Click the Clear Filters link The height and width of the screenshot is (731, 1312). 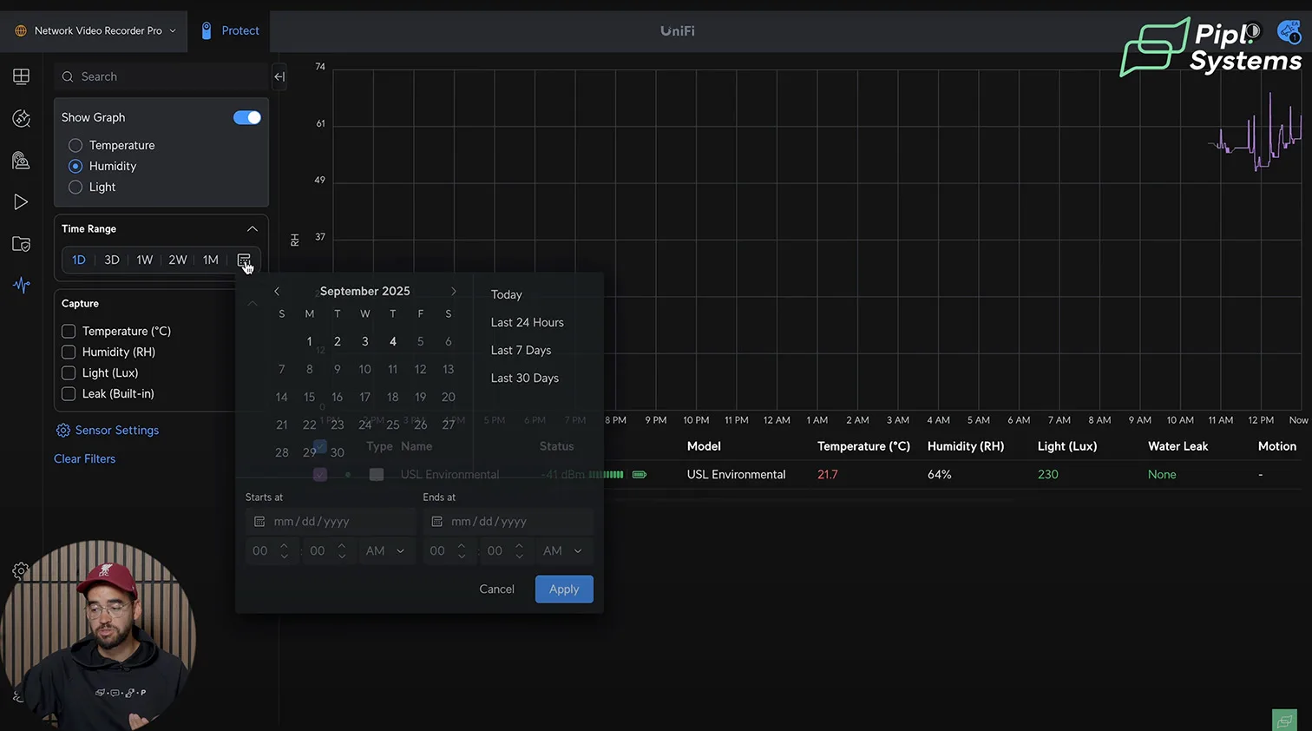click(x=85, y=458)
